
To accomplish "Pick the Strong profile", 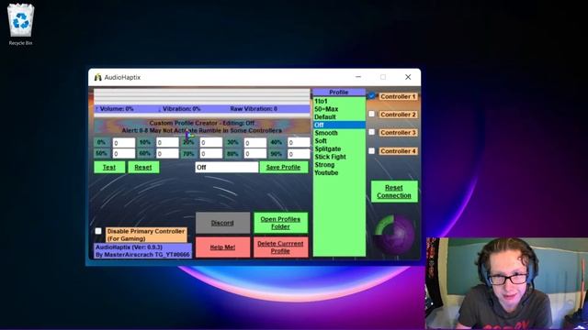I will coord(339,165).
